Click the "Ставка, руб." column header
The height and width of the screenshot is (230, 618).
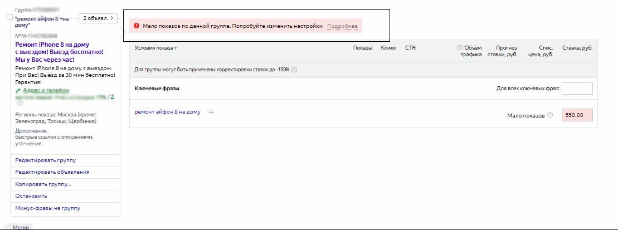point(577,48)
